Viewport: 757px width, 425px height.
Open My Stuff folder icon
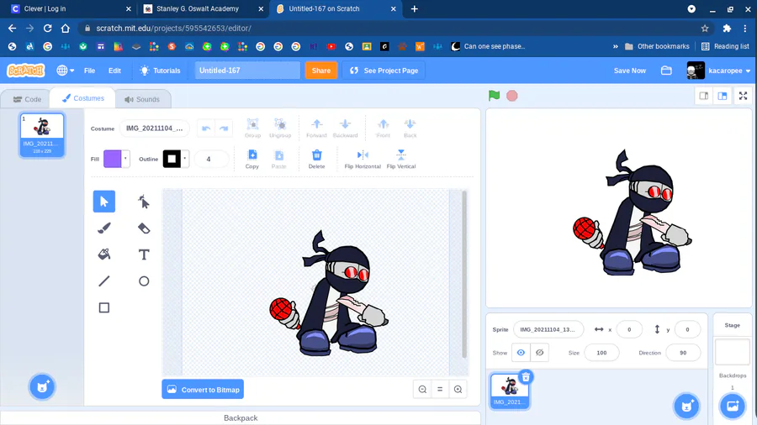[666, 71]
